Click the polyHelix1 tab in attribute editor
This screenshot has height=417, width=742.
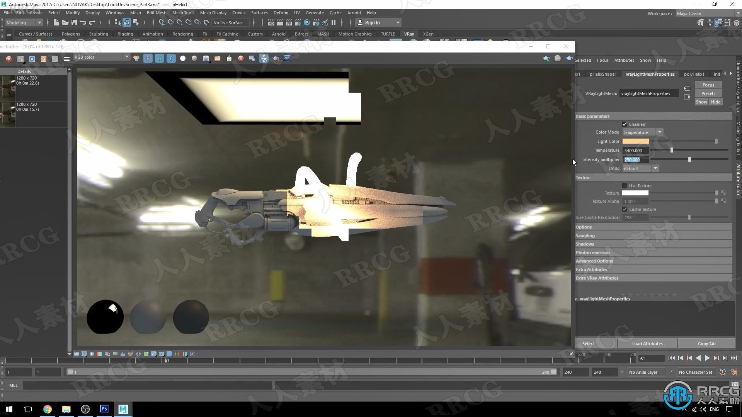tap(694, 74)
